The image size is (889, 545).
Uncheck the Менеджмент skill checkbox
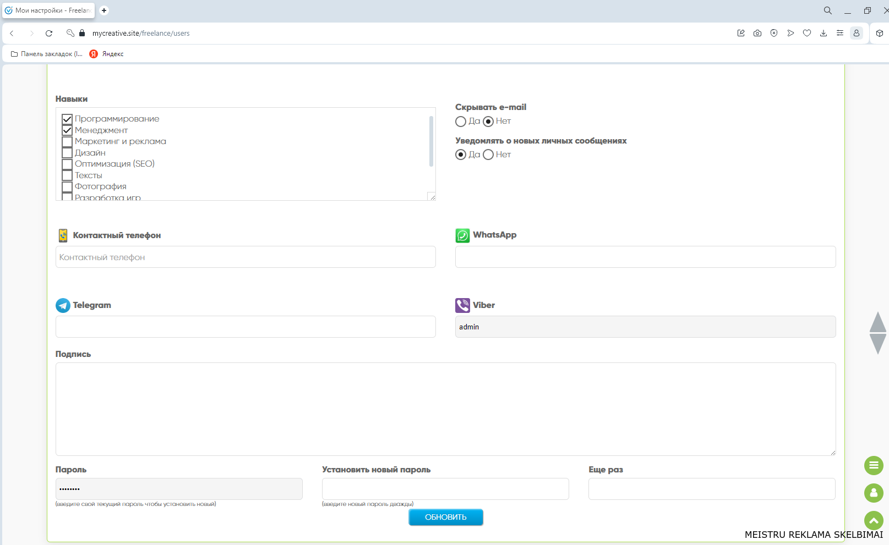tap(67, 130)
